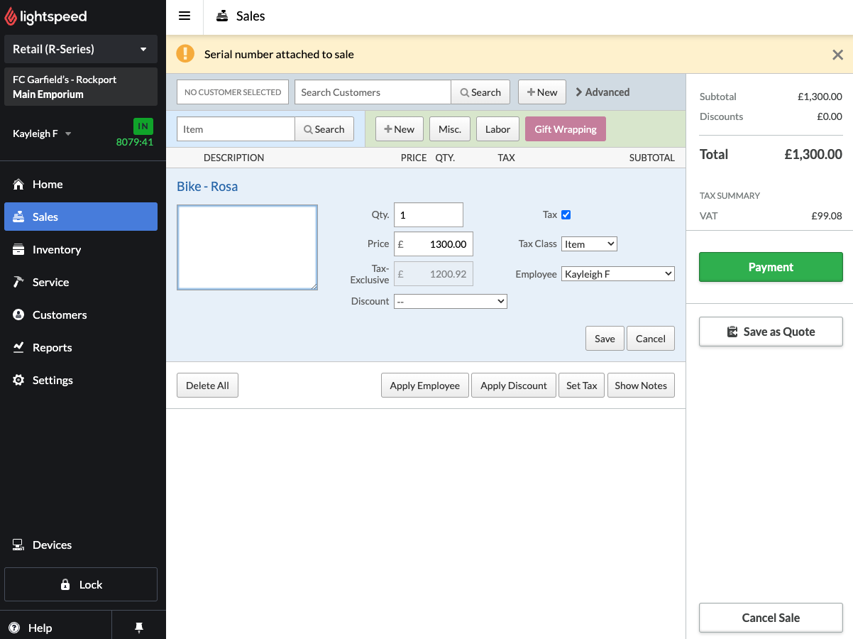Image resolution: width=853 pixels, height=639 pixels.
Task: Click Save as Quote button
Action: (x=771, y=332)
